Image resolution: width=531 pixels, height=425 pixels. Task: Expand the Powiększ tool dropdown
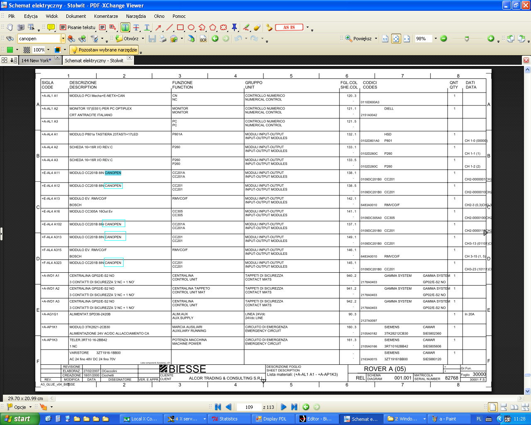pyautogui.click(x=376, y=39)
